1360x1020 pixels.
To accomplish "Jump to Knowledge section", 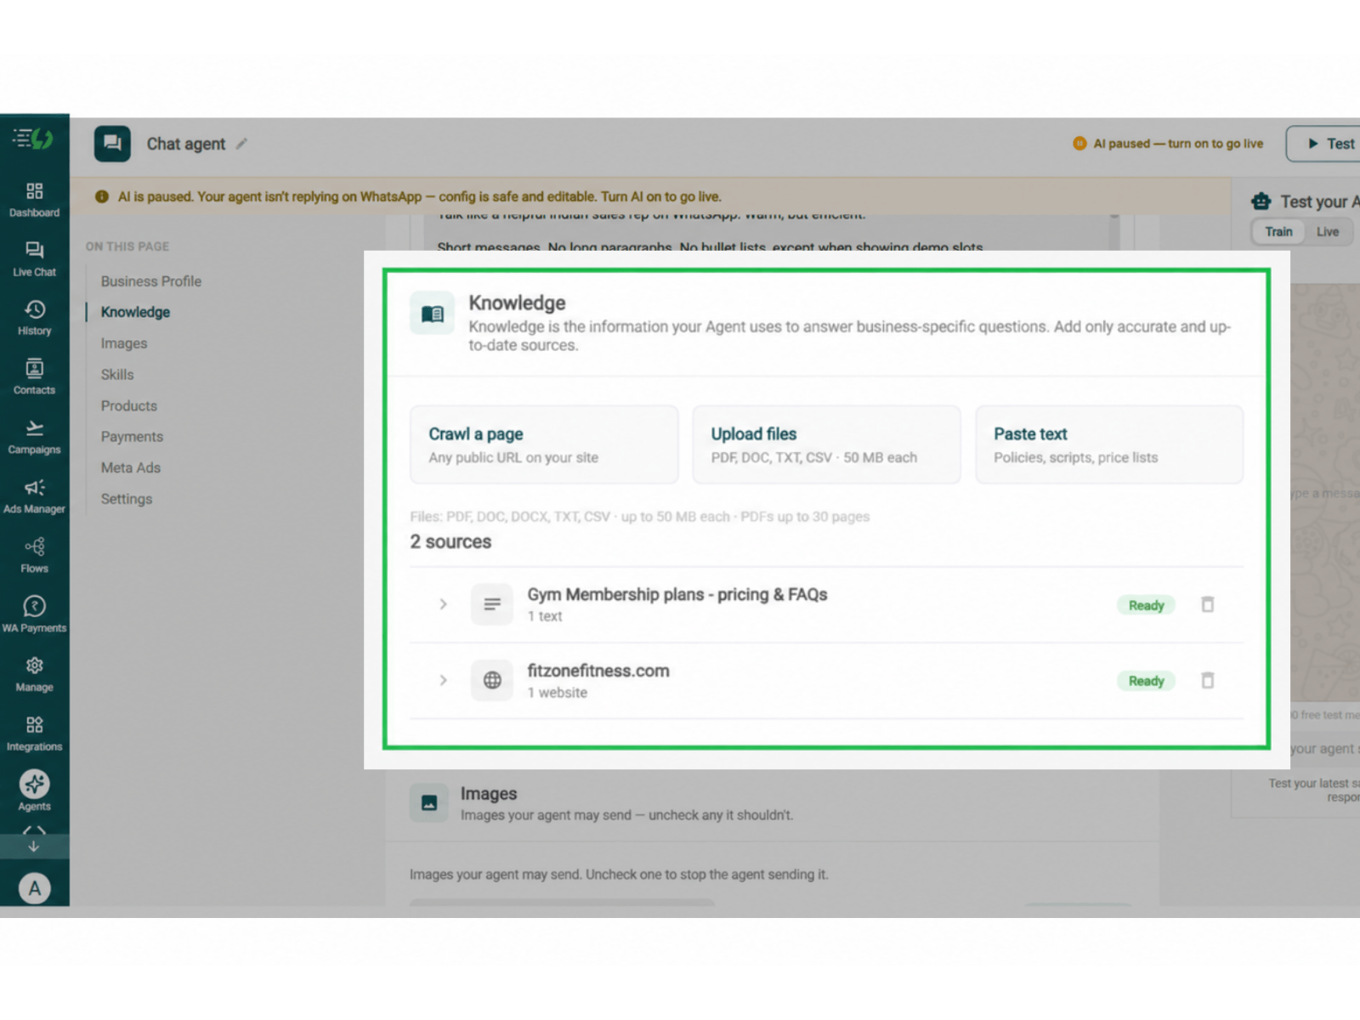I will pyautogui.click(x=135, y=312).
